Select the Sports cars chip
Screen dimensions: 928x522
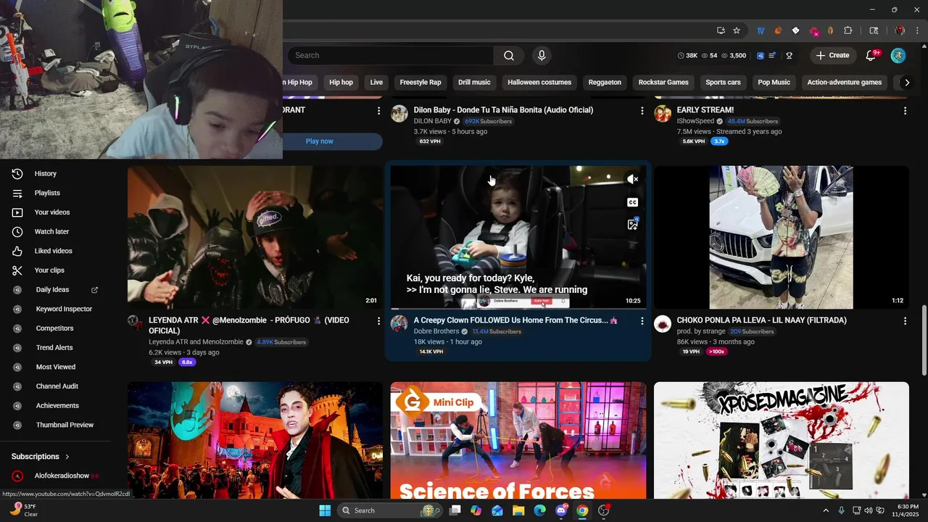pyautogui.click(x=723, y=83)
